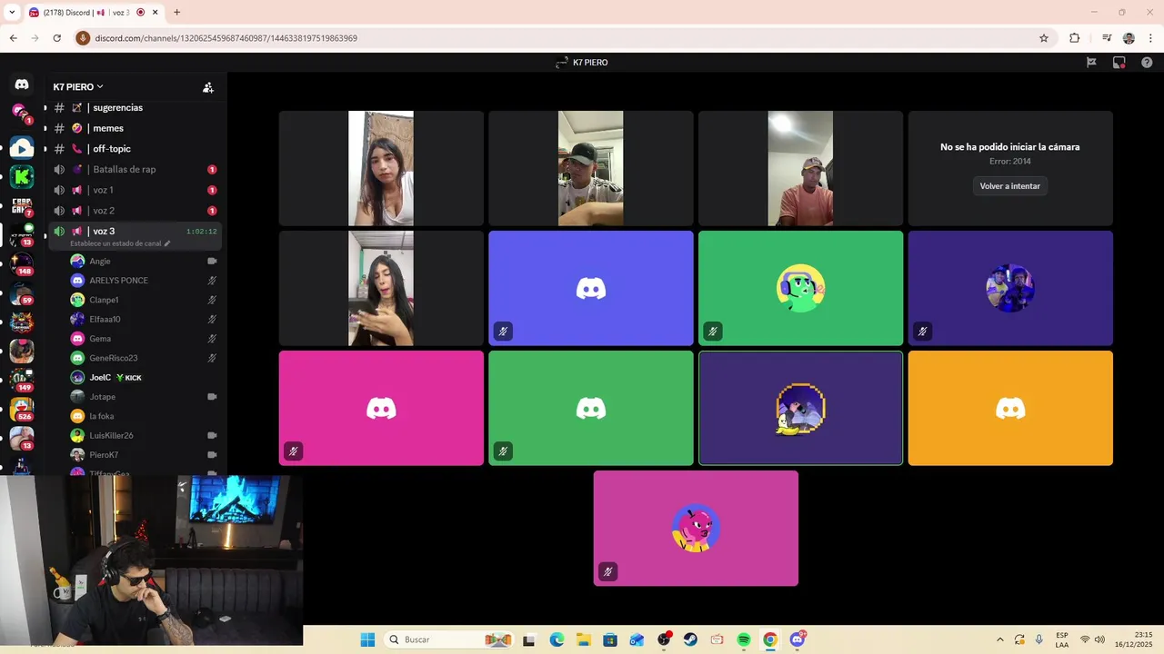This screenshot has height=654, width=1164.
Task: Focus the orange Discord logo participant tile
Action: [1010, 408]
